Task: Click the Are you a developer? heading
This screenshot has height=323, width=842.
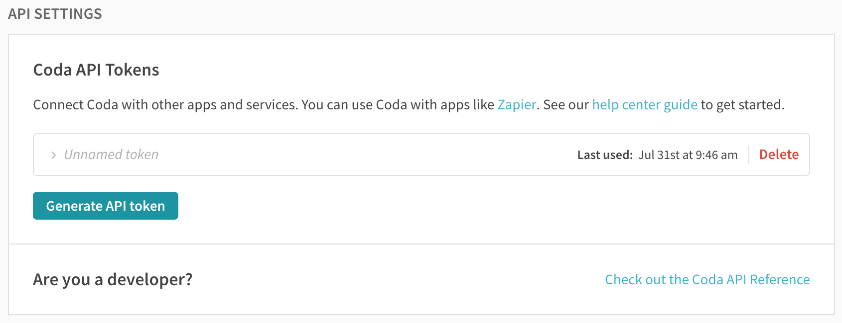Action: 113,280
